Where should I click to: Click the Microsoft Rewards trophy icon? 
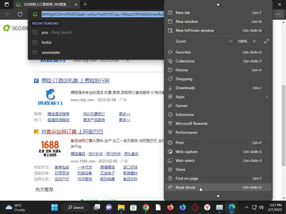tap(170, 123)
